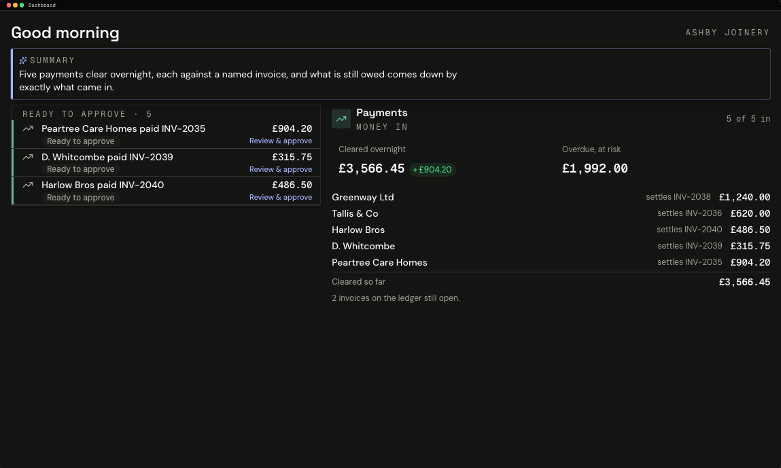Click the £315.75 amount in approve list

tap(292, 157)
